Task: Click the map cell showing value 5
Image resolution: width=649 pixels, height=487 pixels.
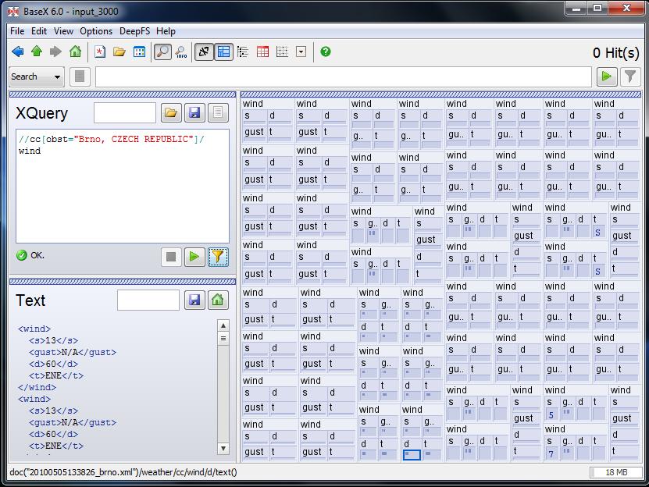Action: click(551, 415)
